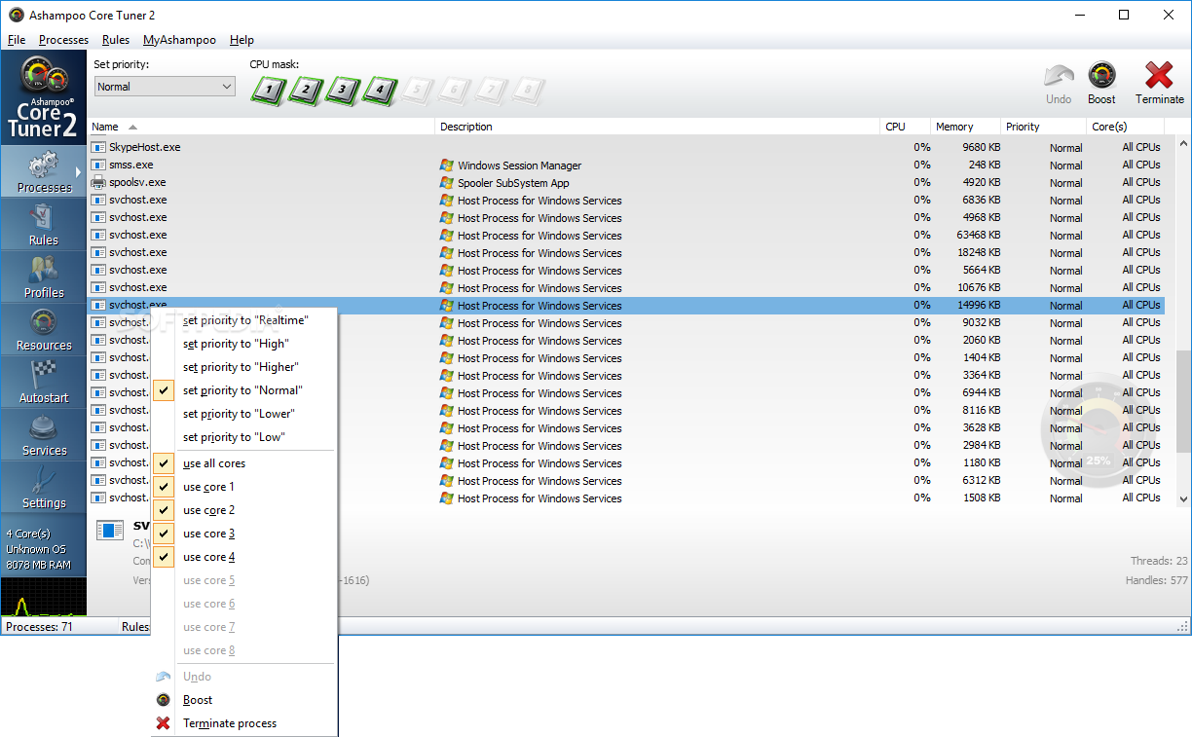Toggle CPU mask core 2 chip
This screenshot has width=1192, height=737.
[306, 92]
